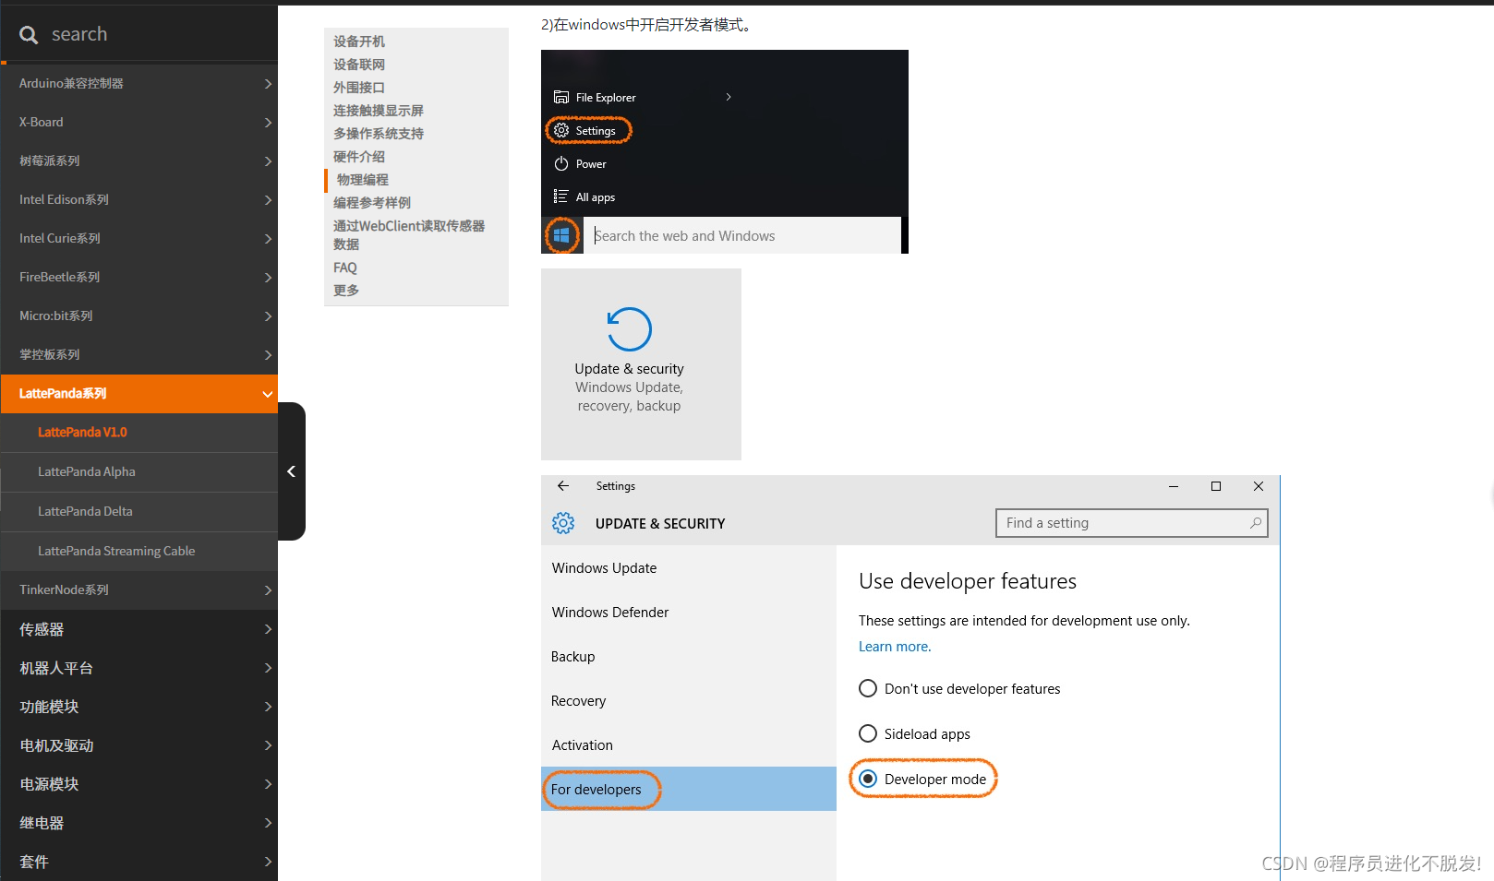
Task: Click the back arrow in Settings window
Action: coord(563,486)
